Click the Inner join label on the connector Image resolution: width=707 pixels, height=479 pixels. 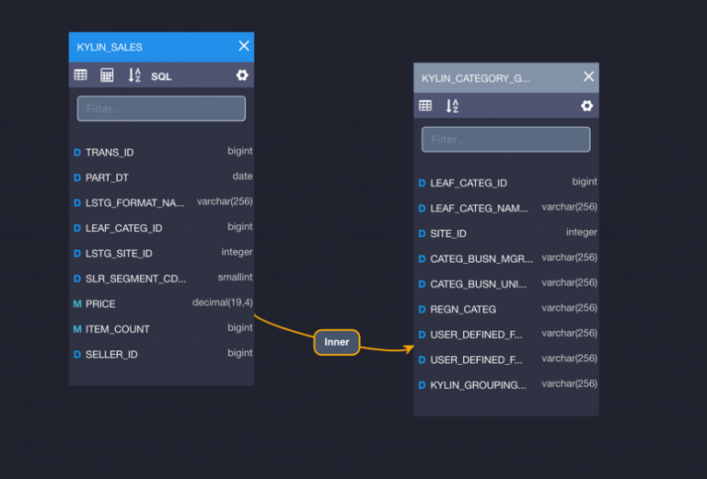(337, 342)
